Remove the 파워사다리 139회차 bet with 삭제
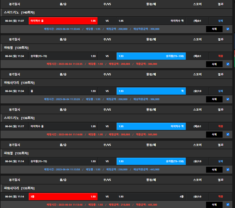This screenshot has height=208, width=235. pos(214,99)
